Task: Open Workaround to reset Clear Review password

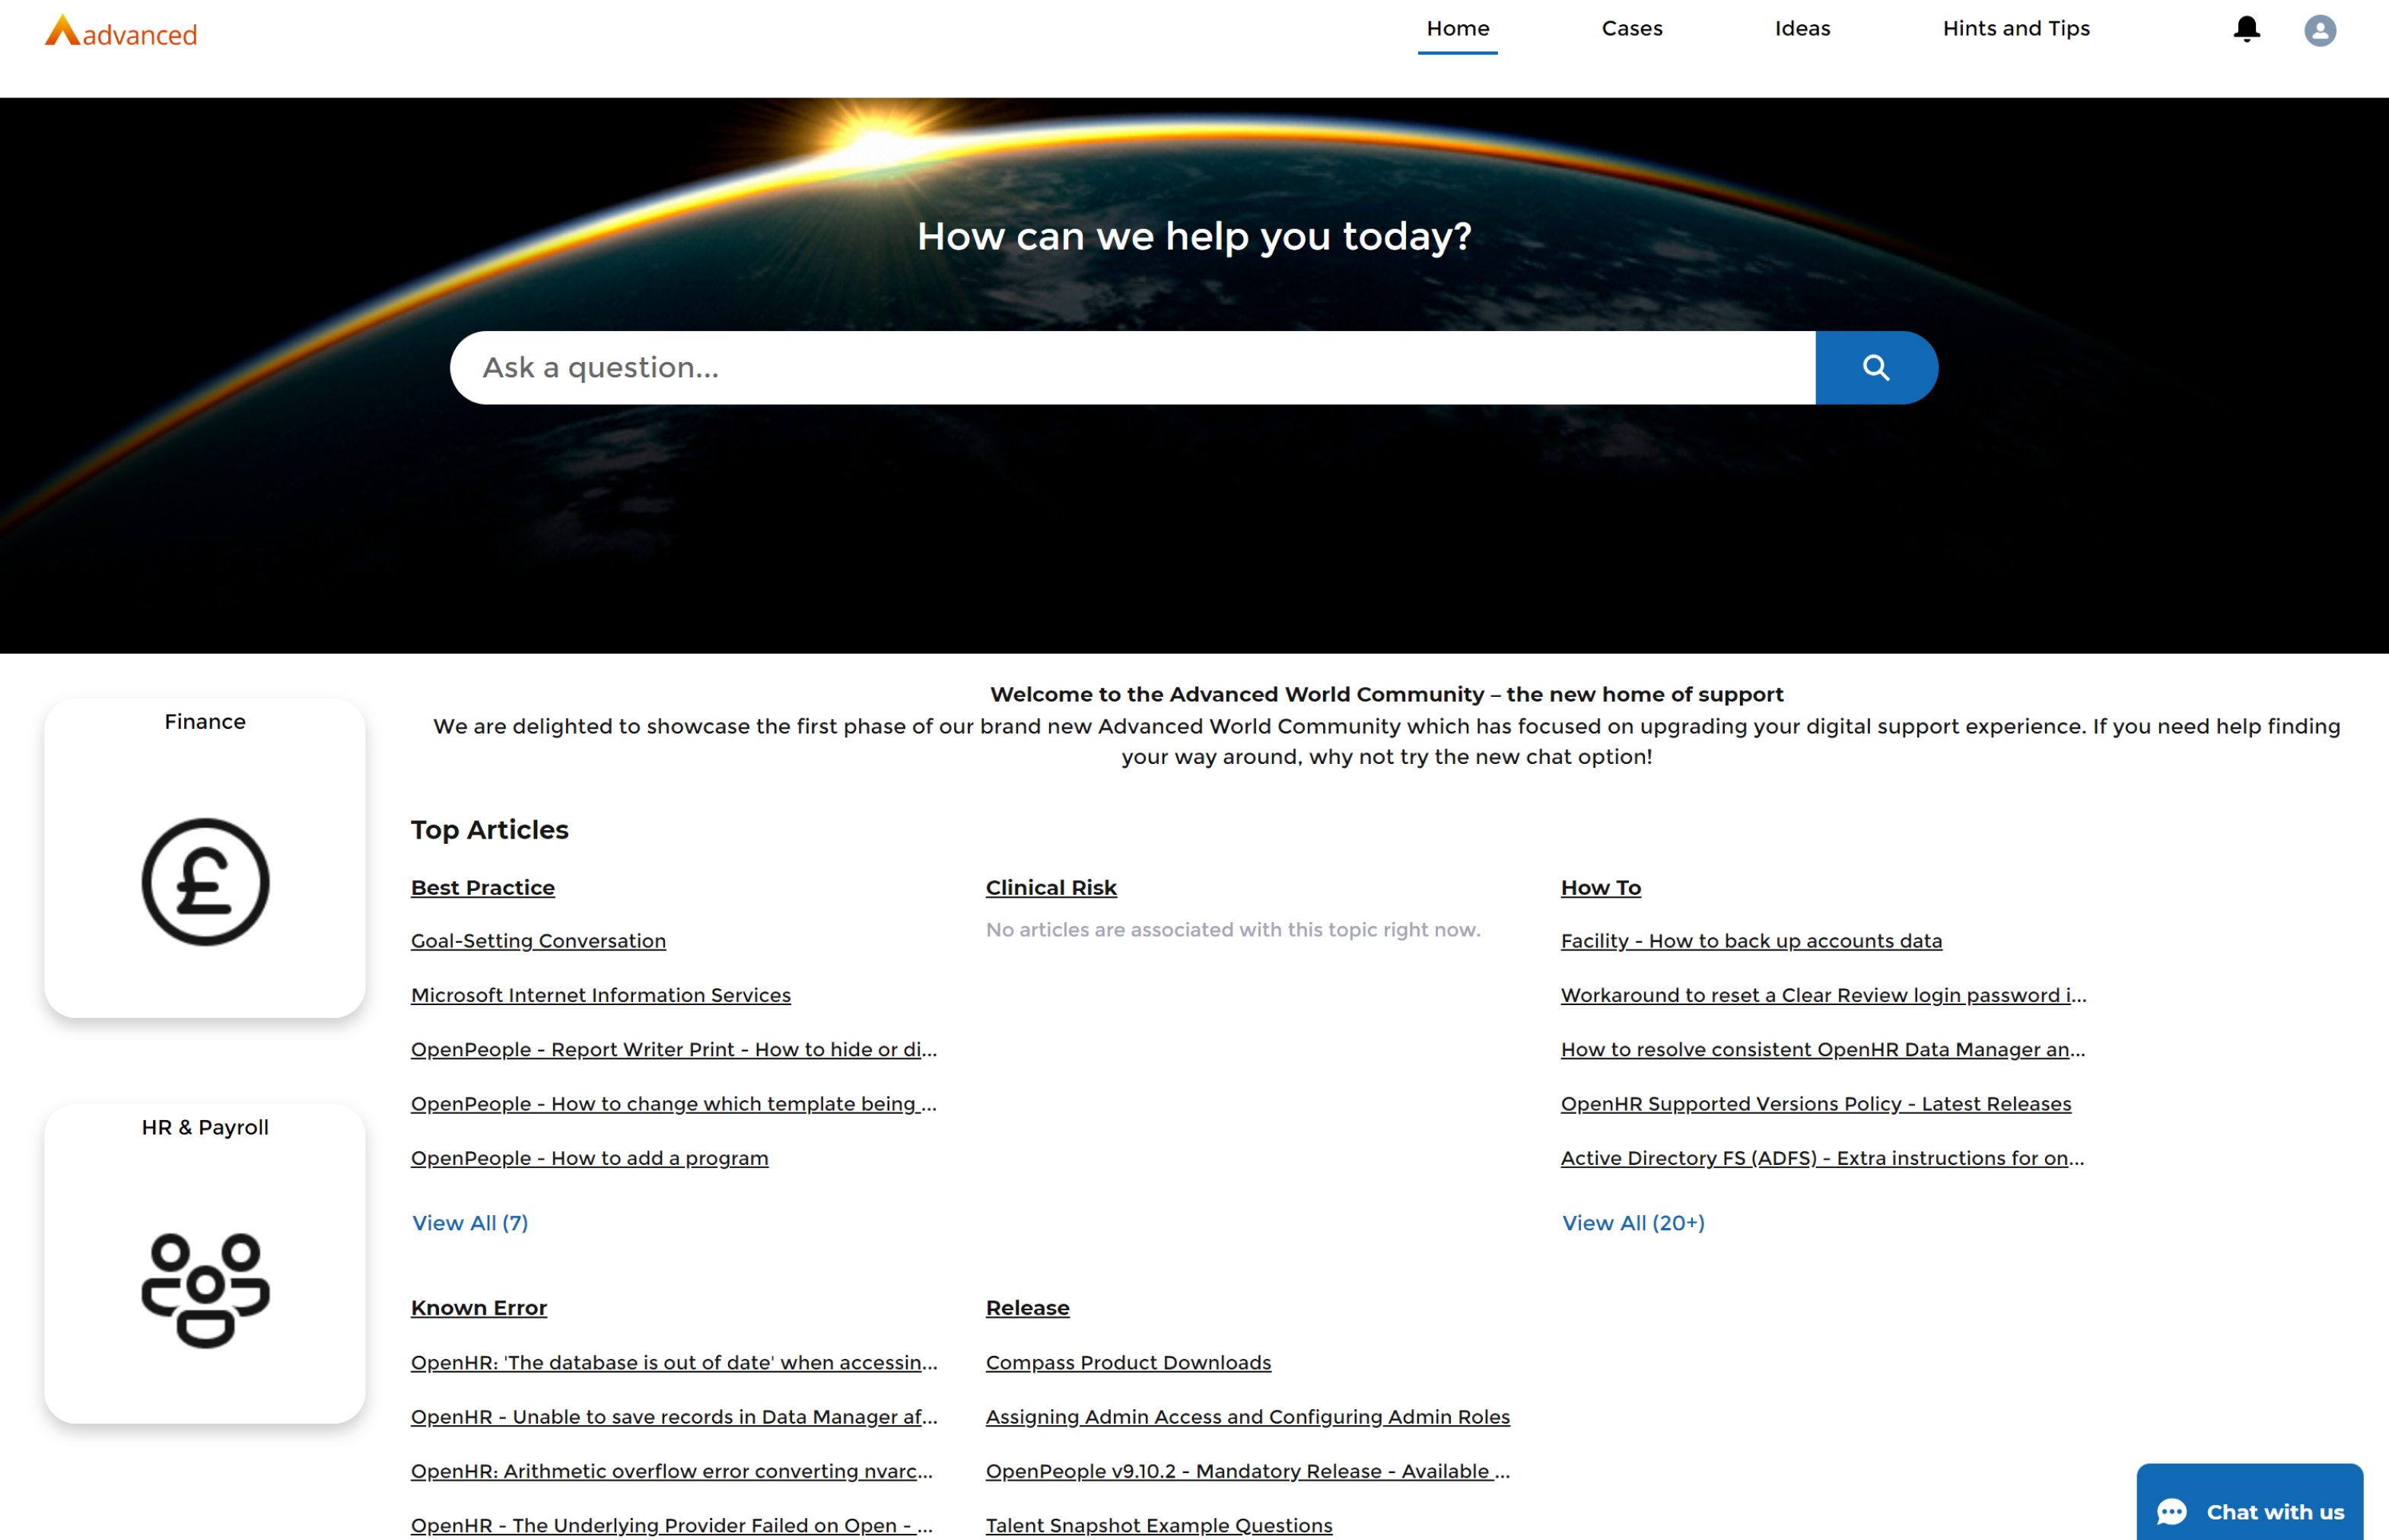Action: pyautogui.click(x=1823, y=995)
